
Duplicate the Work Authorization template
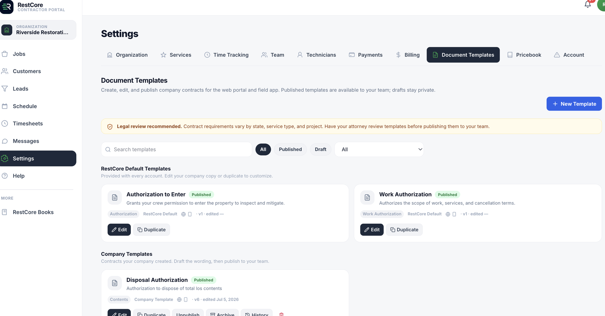pyautogui.click(x=404, y=230)
